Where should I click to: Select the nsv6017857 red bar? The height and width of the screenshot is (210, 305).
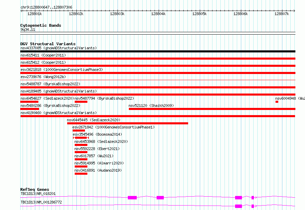81,159
